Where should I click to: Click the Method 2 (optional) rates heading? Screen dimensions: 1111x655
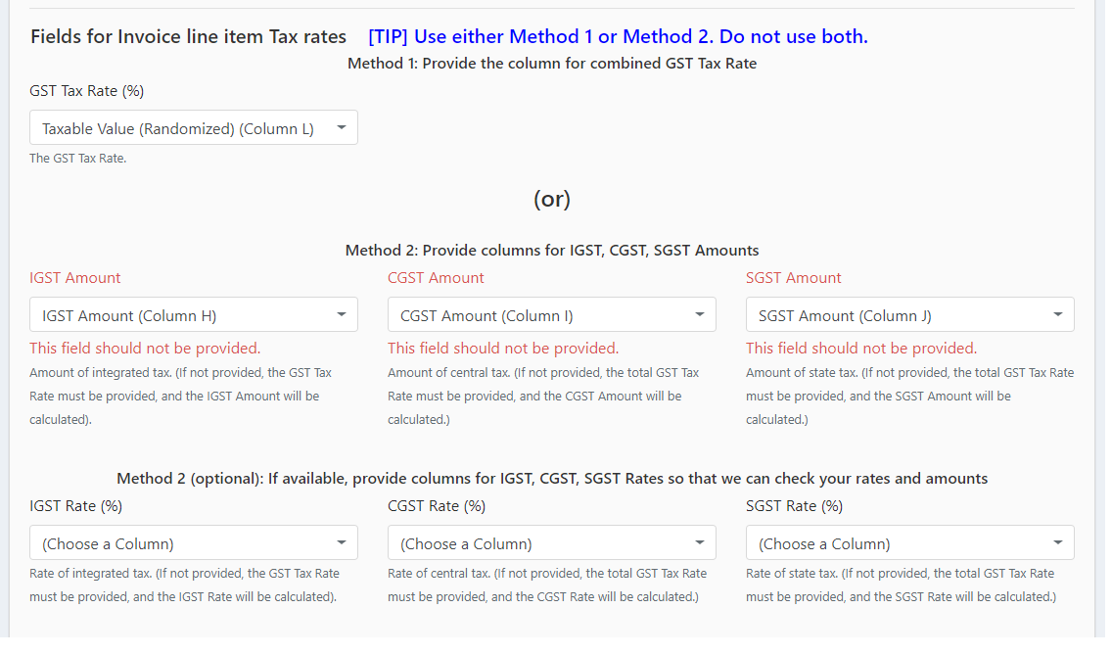point(552,479)
